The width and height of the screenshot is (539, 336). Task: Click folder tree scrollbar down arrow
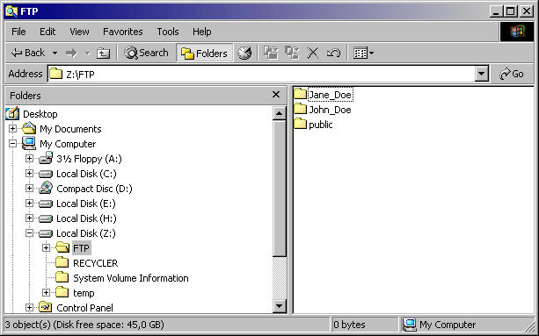(x=279, y=306)
